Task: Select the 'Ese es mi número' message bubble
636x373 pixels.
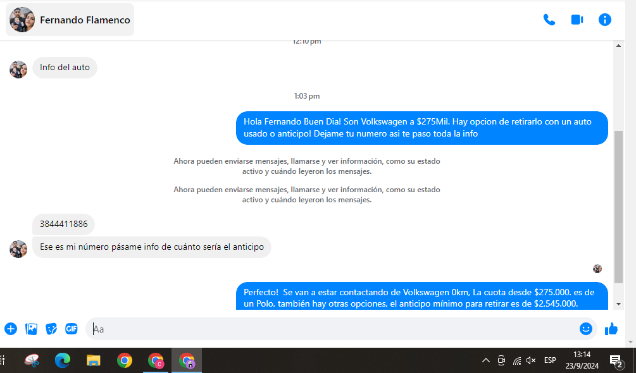Action: click(152, 247)
